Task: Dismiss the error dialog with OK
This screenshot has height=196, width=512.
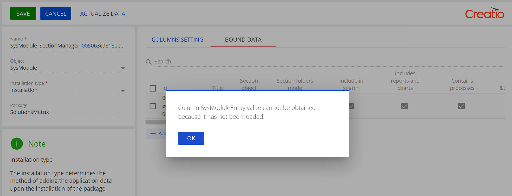Action: 191,138
